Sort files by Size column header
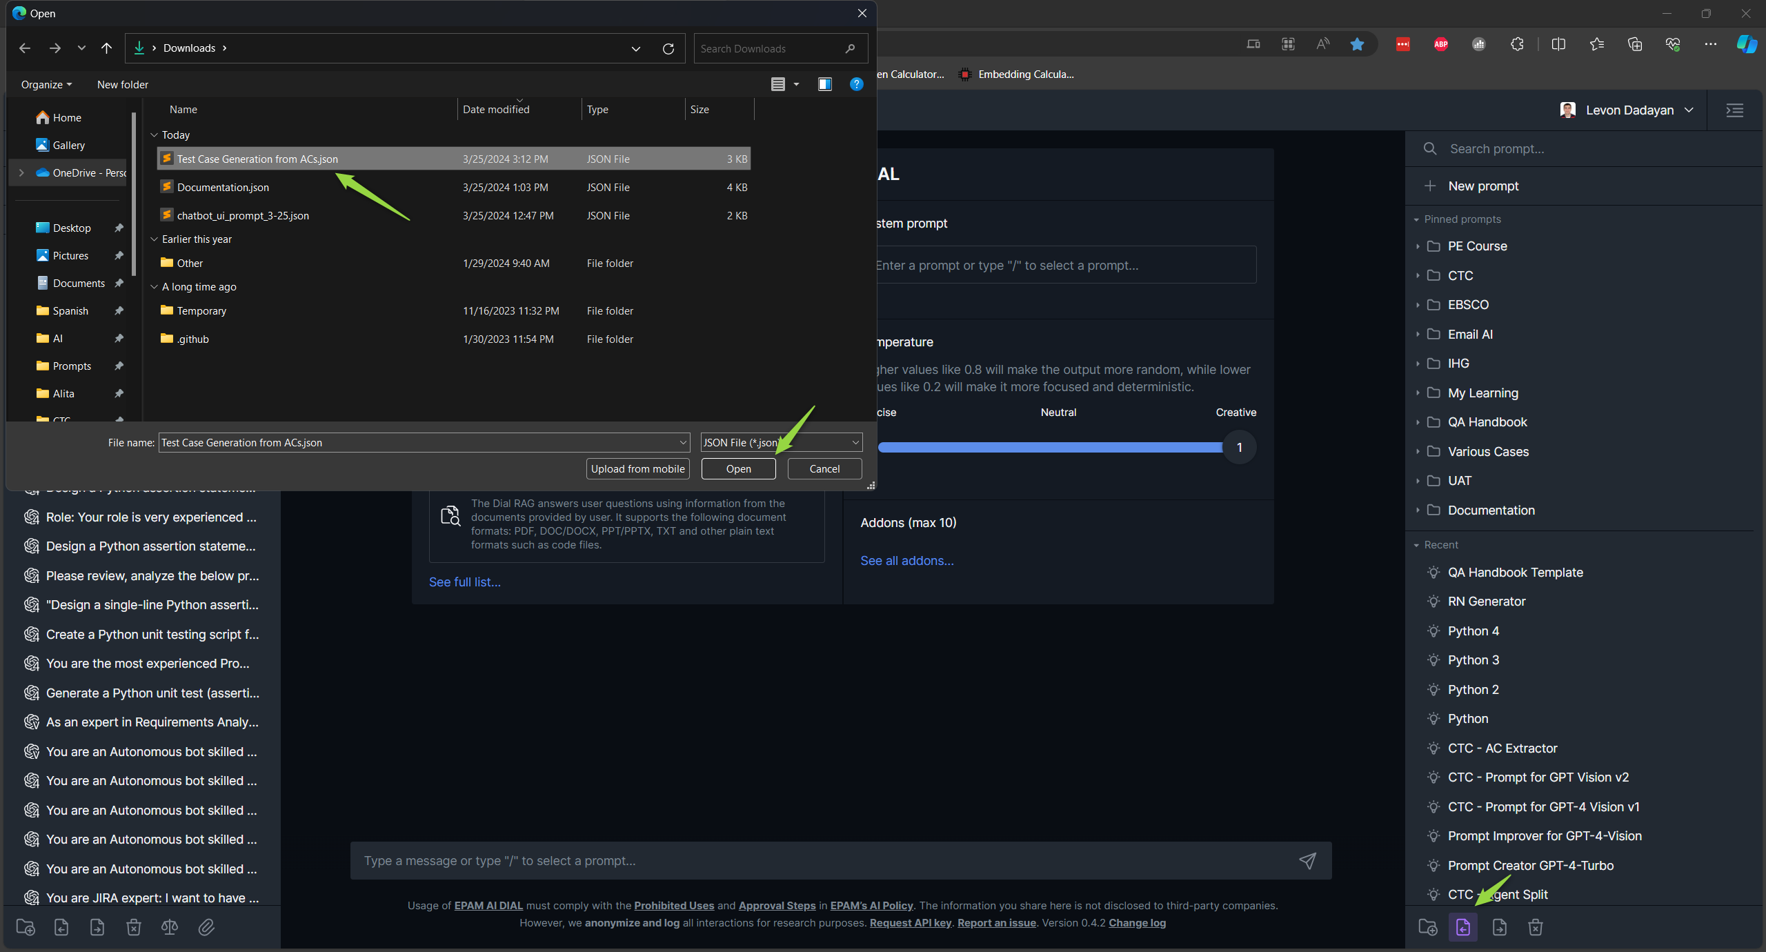Screen dimensions: 1766x952 (700, 109)
